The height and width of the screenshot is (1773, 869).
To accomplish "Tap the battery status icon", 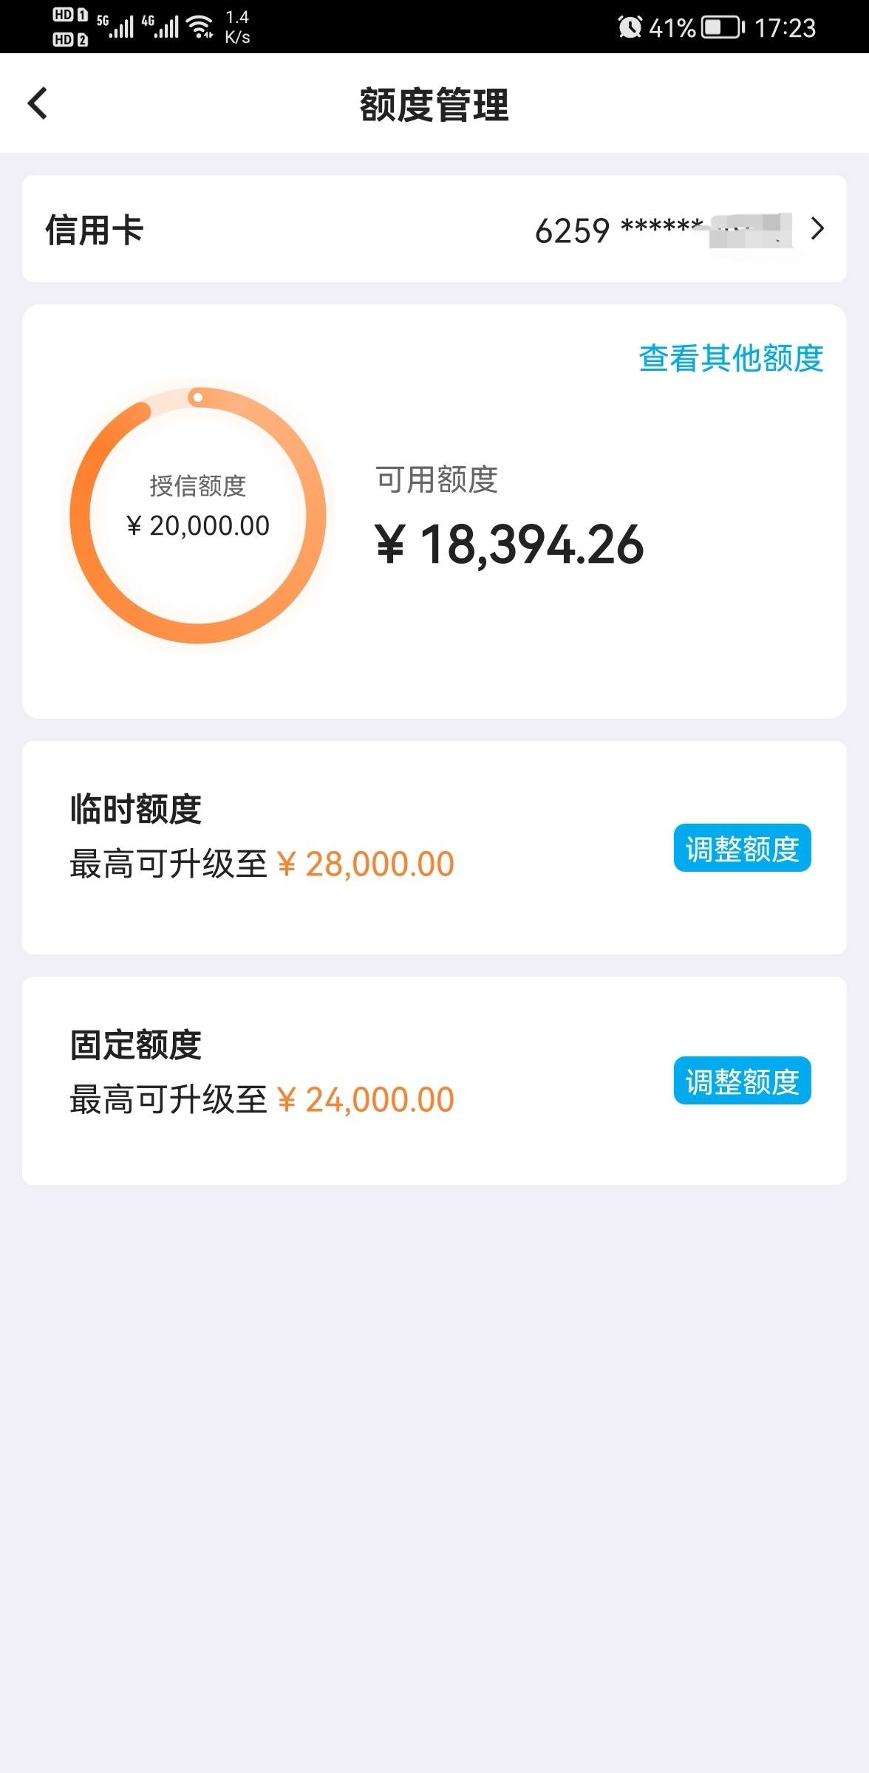I will pos(723,27).
